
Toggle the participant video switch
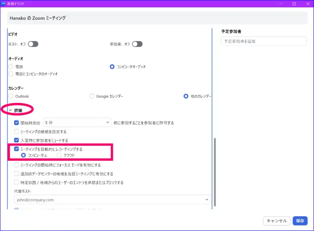pos(137,44)
